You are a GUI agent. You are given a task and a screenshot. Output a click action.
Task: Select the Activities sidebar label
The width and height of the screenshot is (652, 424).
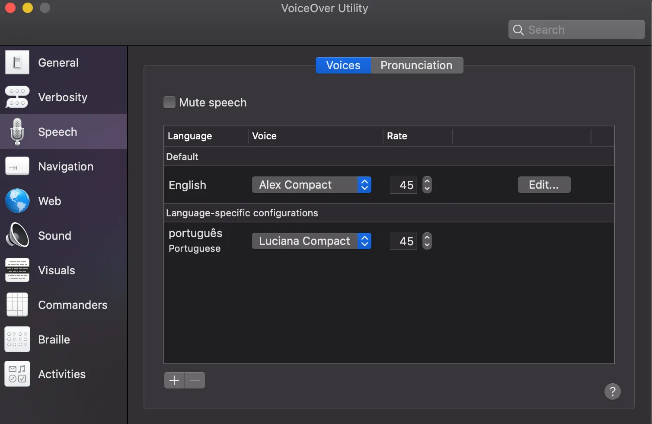tap(62, 374)
